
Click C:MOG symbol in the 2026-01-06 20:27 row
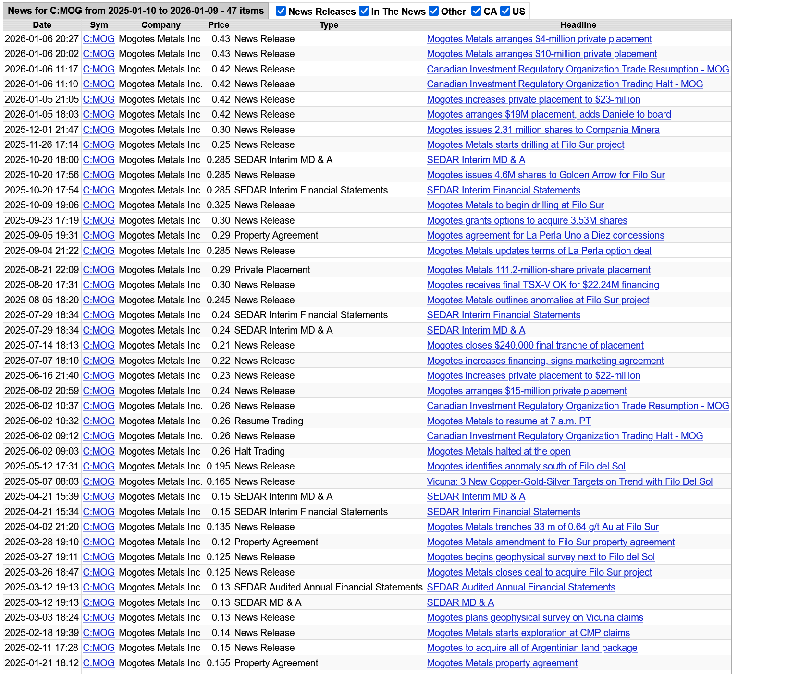click(98, 39)
